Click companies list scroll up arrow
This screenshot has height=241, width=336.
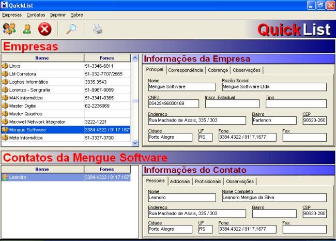point(135,58)
